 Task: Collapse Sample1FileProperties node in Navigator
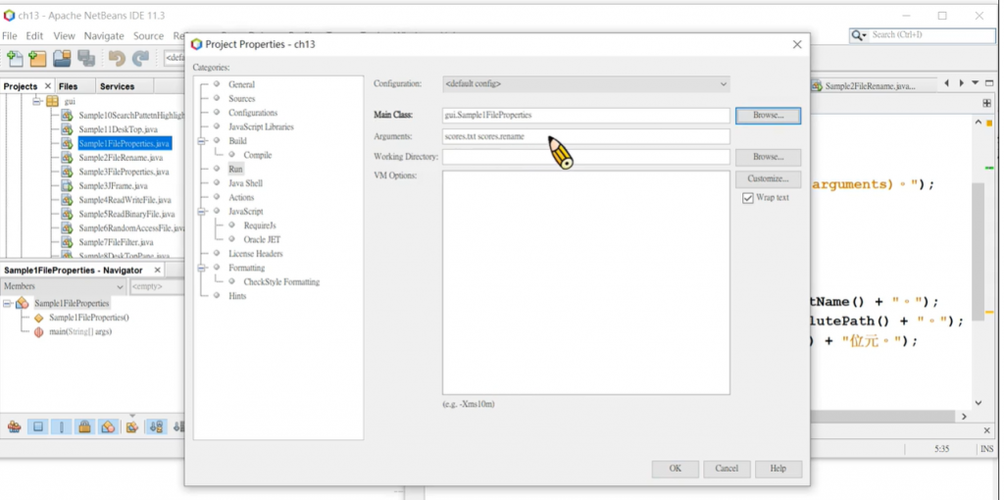coord(7,304)
